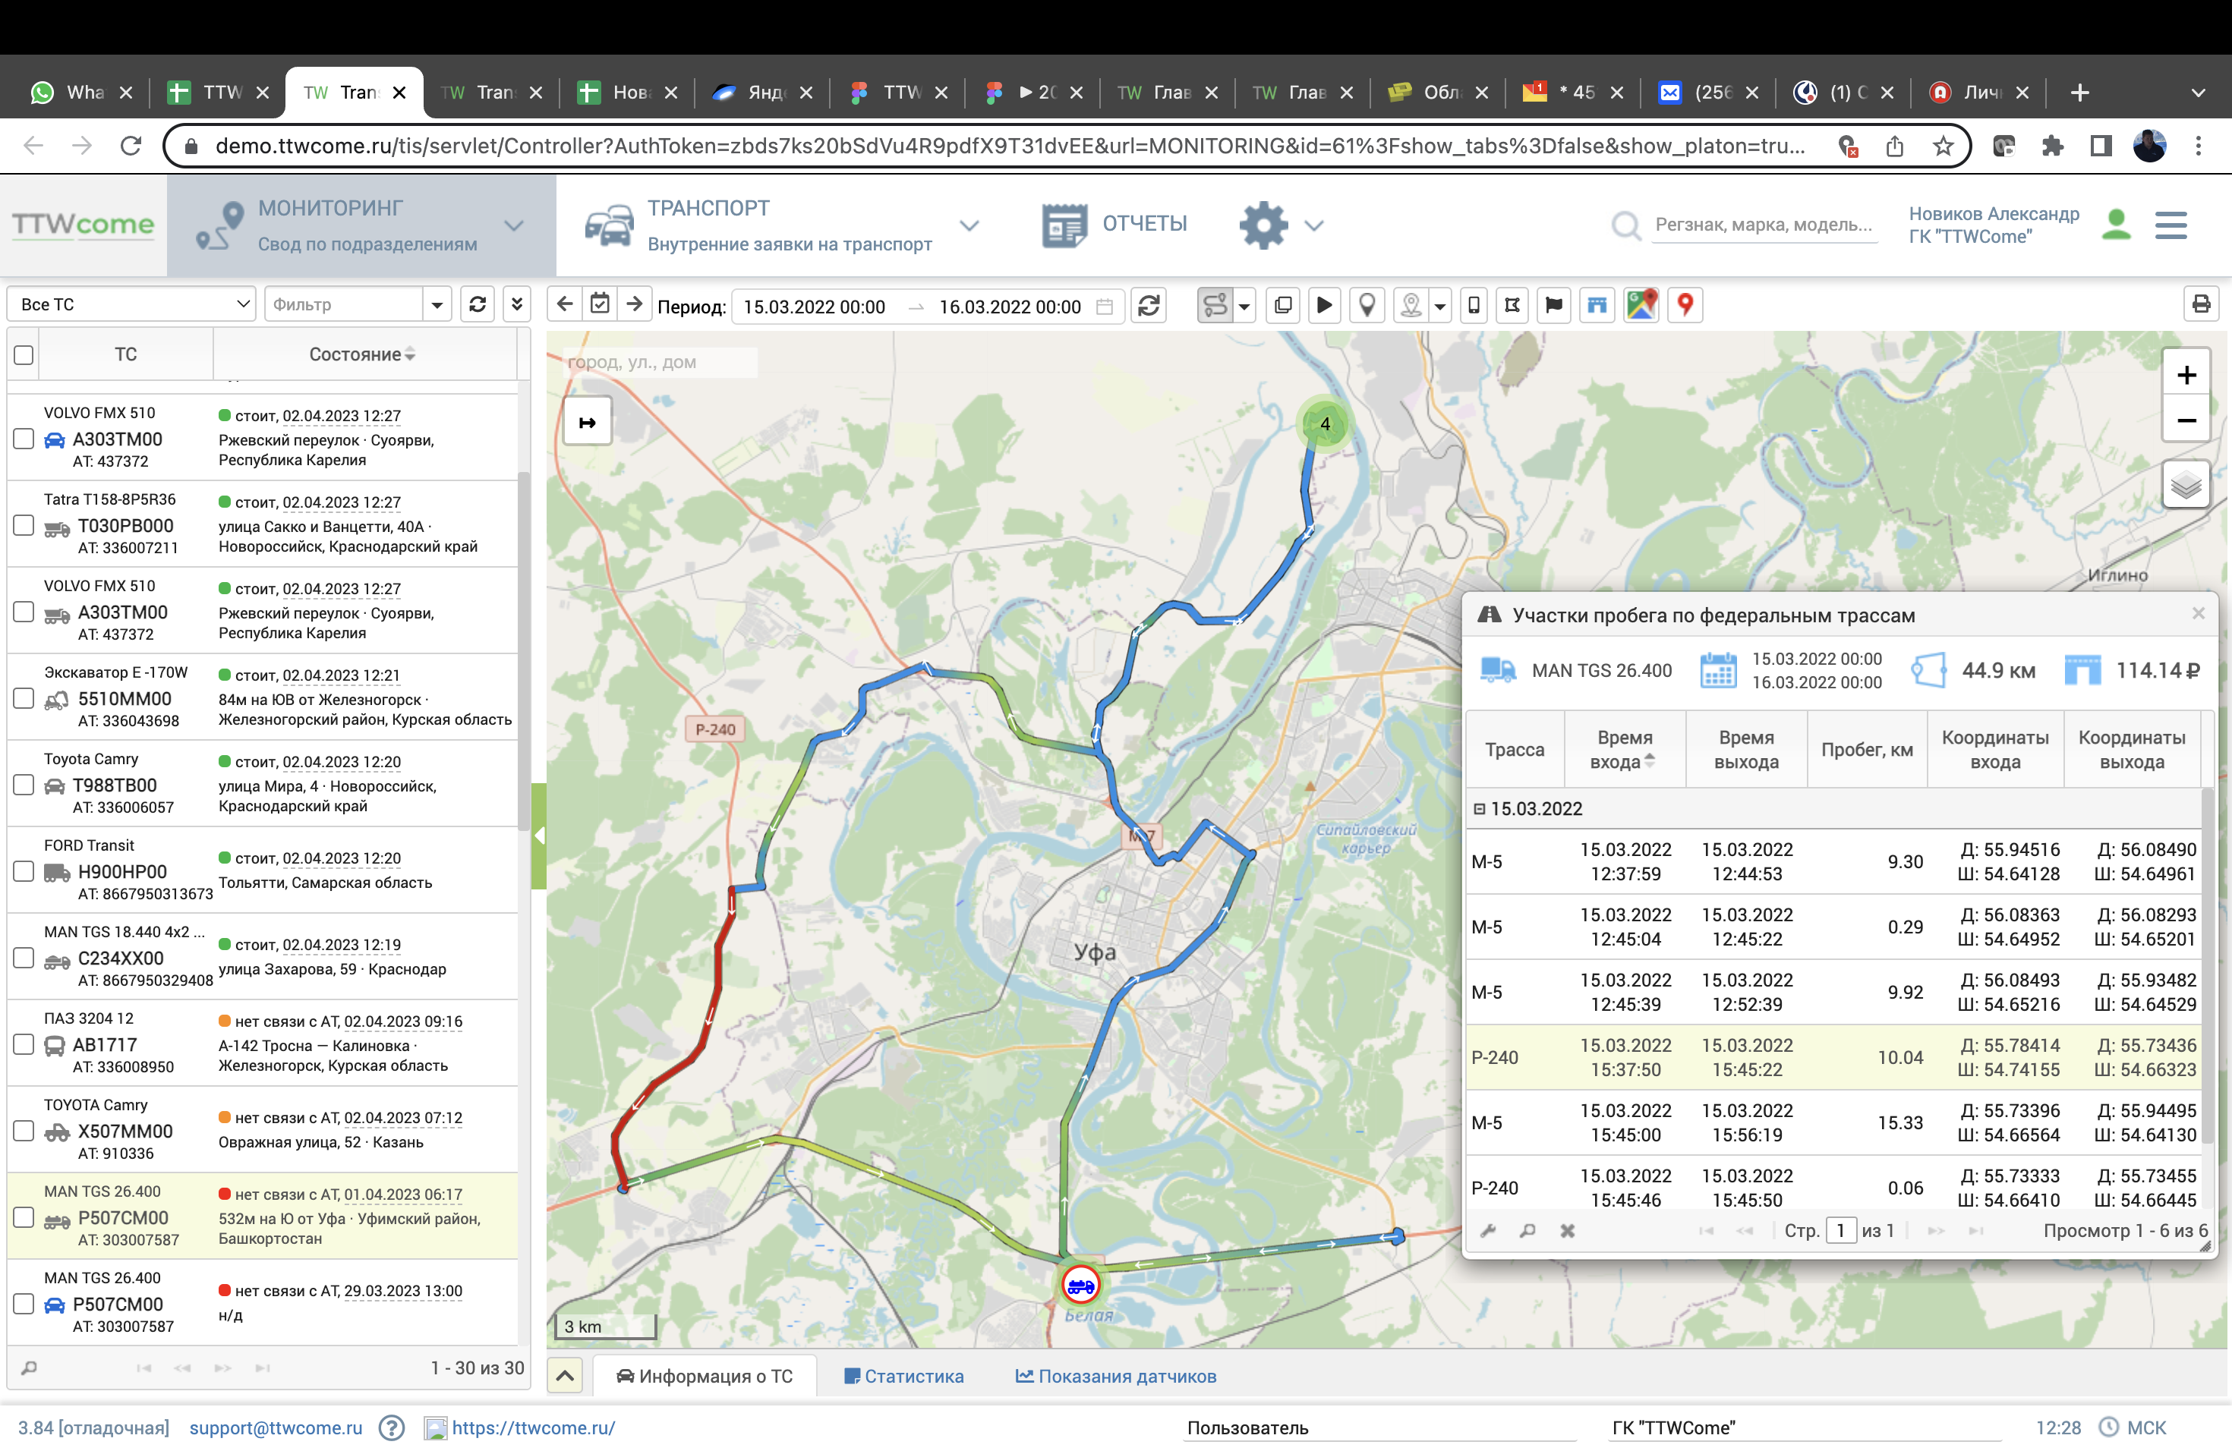Refresh the selected period data
The height and width of the screenshot is (1451, 2232).
pyautogui.click(x=1149, y=306)
